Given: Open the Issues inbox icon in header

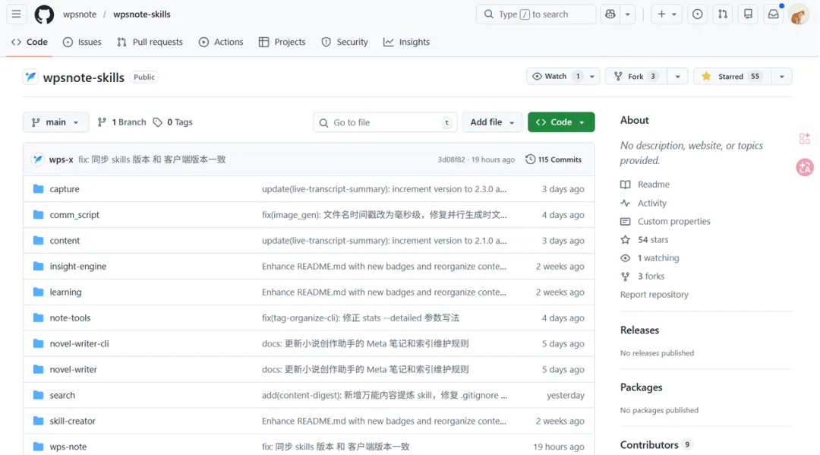Looking at the screenshot, I should tap(697, 14).
